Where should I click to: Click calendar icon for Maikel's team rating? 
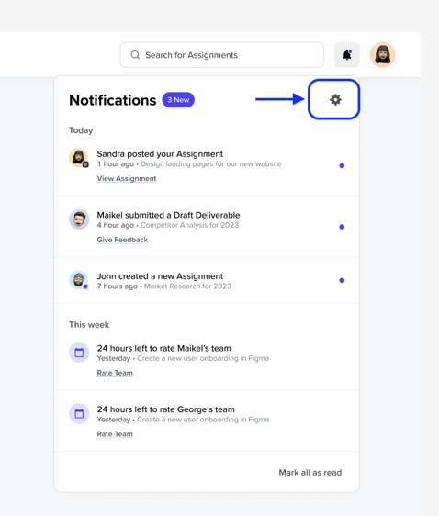[79, 353]
